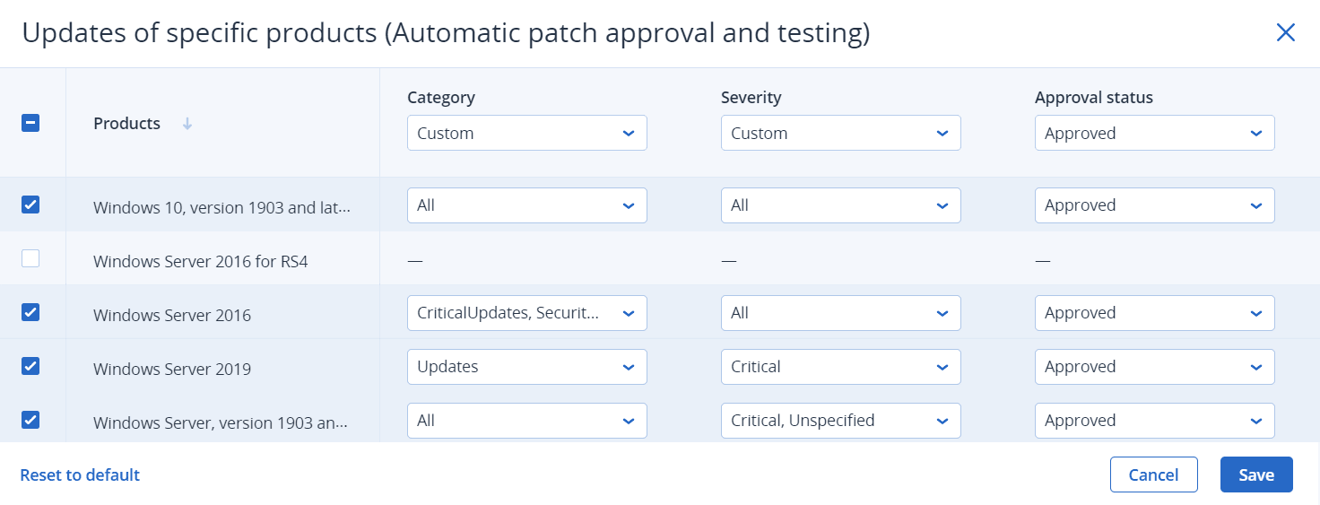Deselect the Windows Server 2019 checkbox
The height and width of the screenshot is (505, 1320).
coord(30,366)
